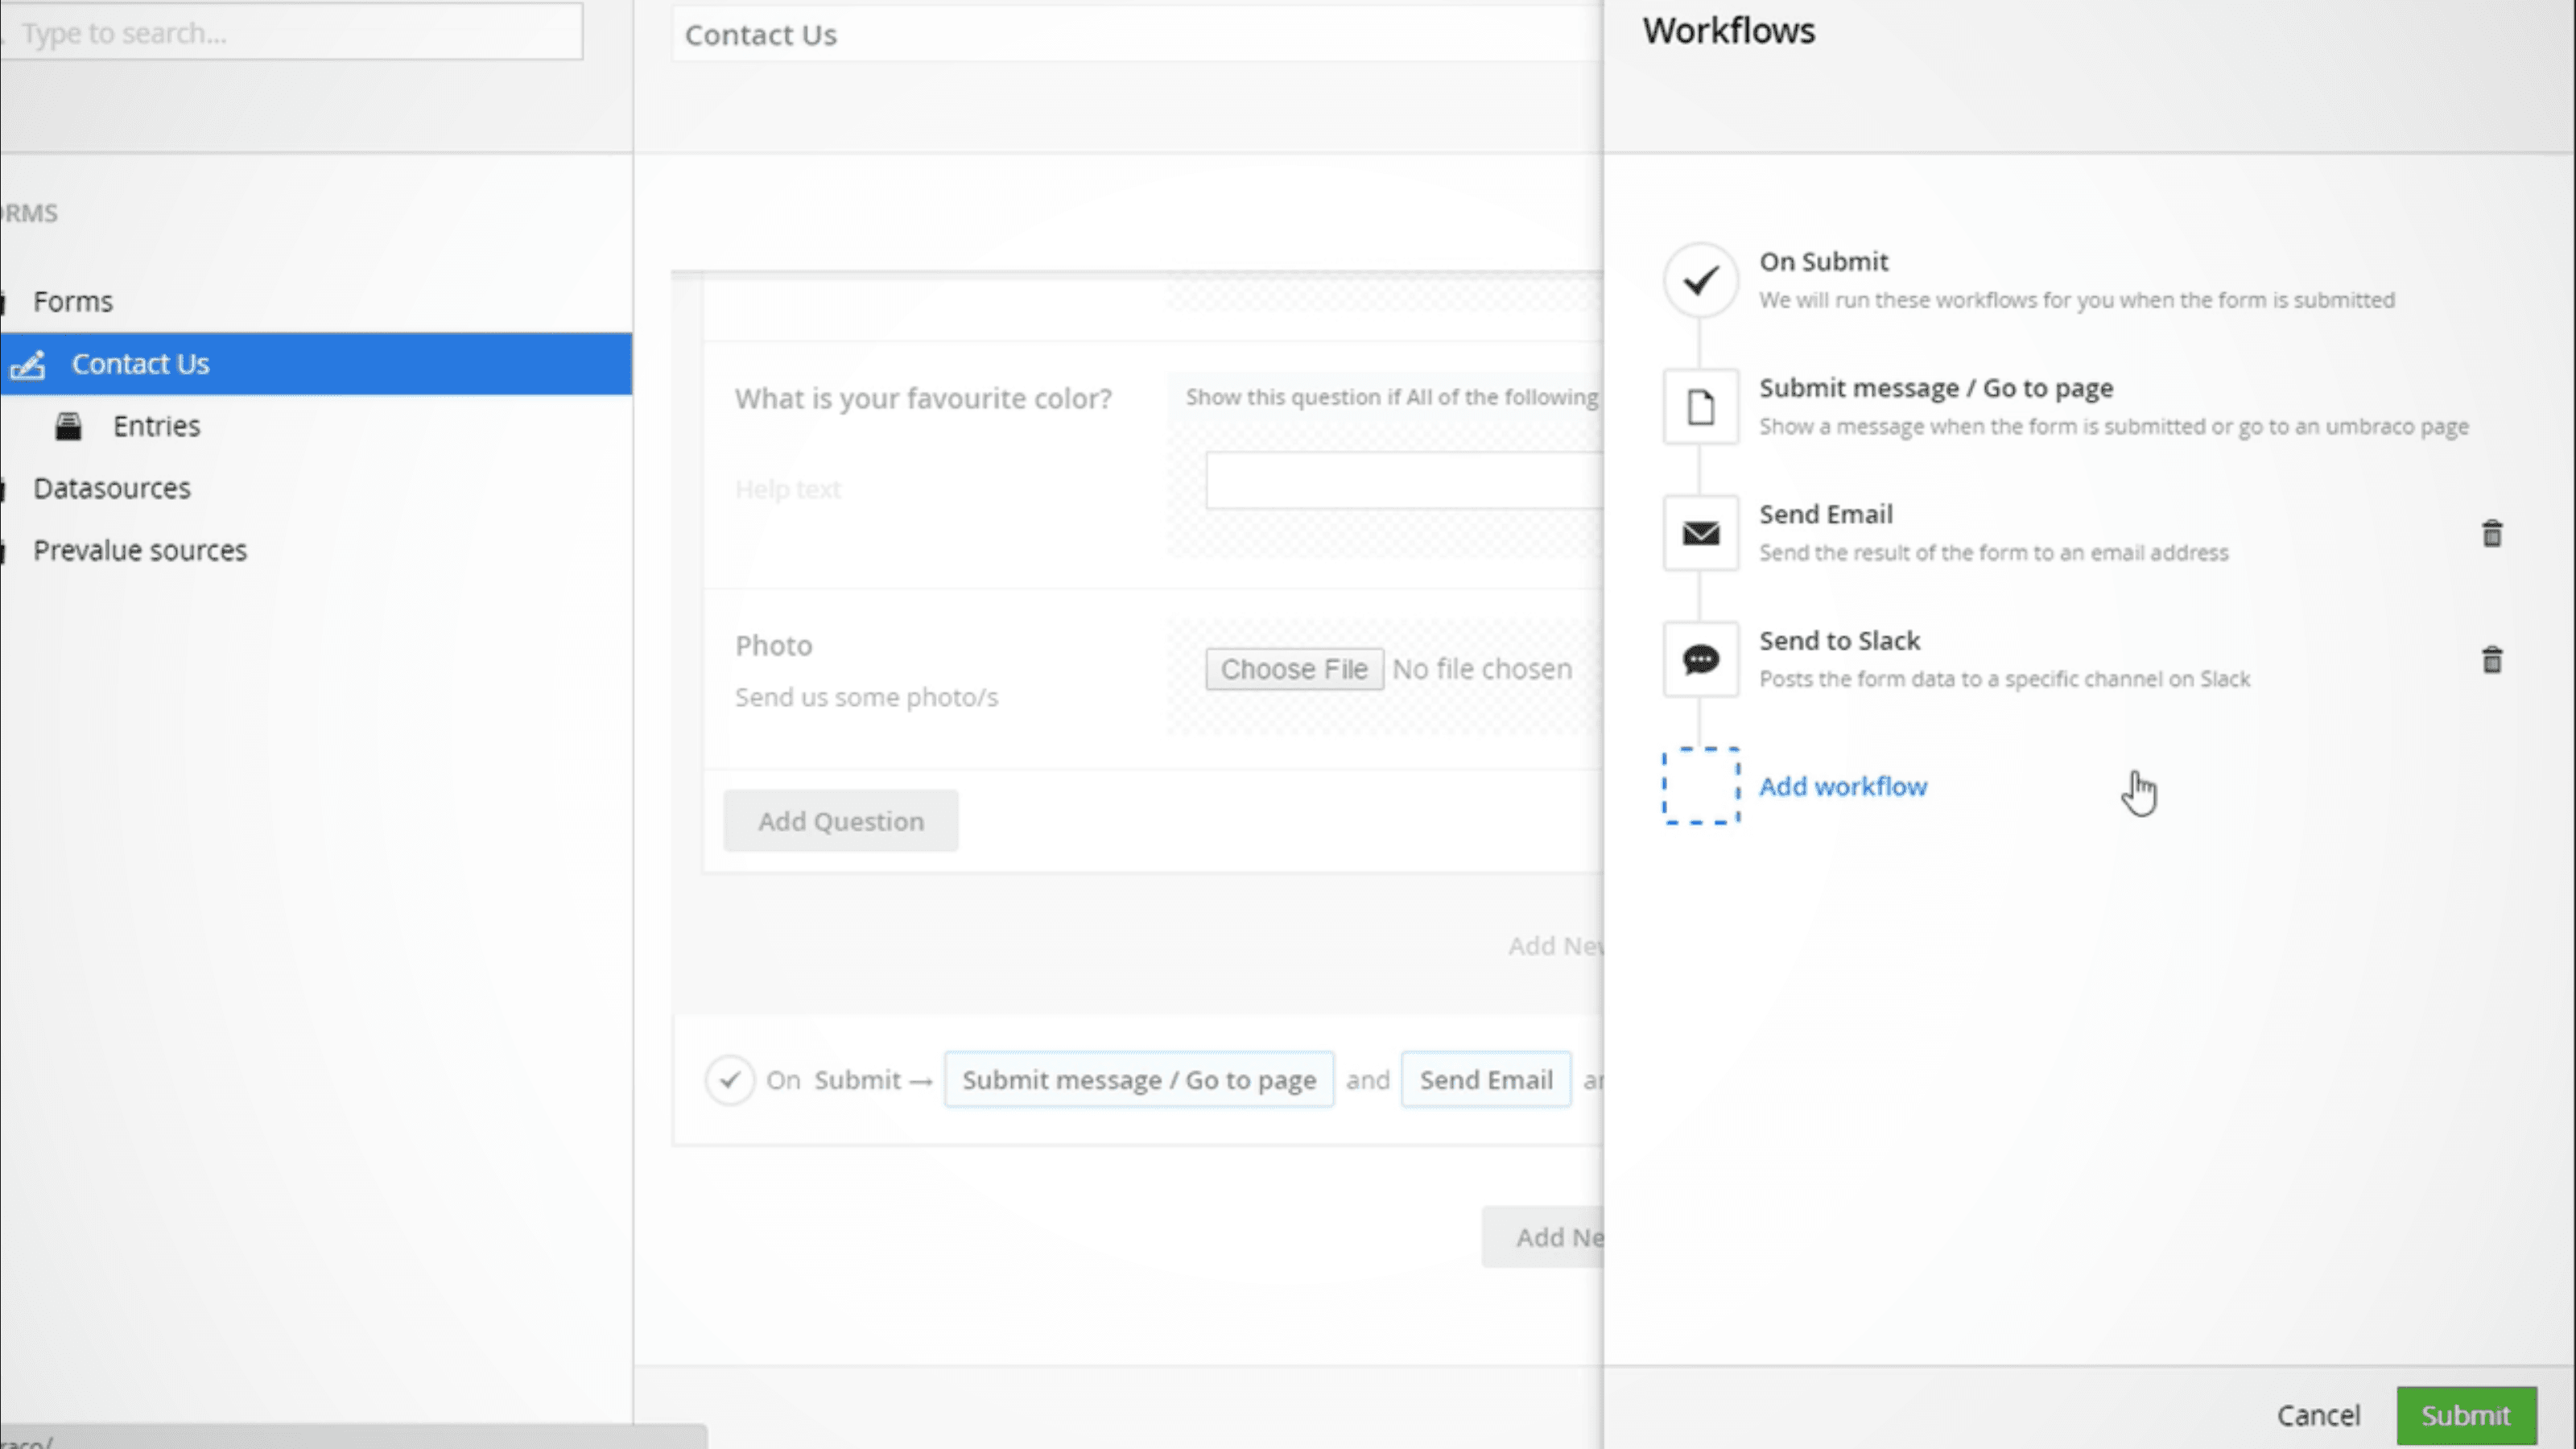Click the dashed Add workflow placeholder box
Viewport: 2576px width, 1449px height.
(1700, 786)
